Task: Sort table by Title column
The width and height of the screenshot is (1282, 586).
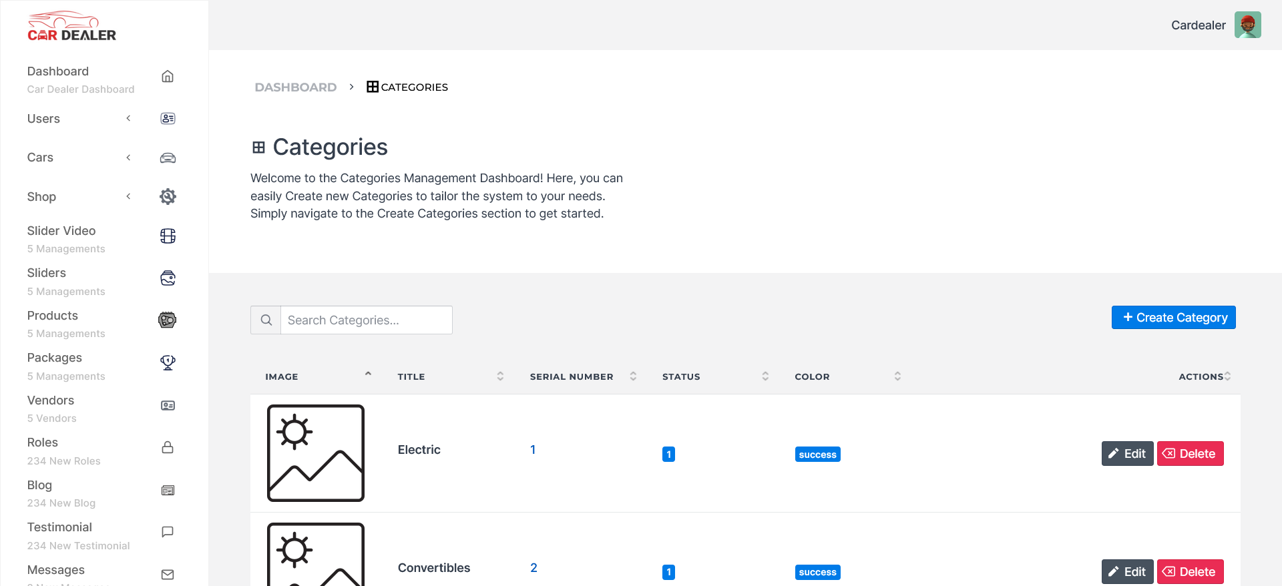Action: (500, 376)
